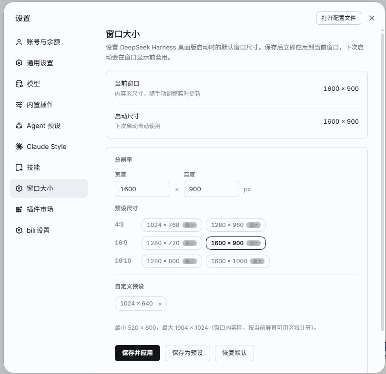
Task: Choose the 1280 × 960 preset
Action: [x=236, y=225]
